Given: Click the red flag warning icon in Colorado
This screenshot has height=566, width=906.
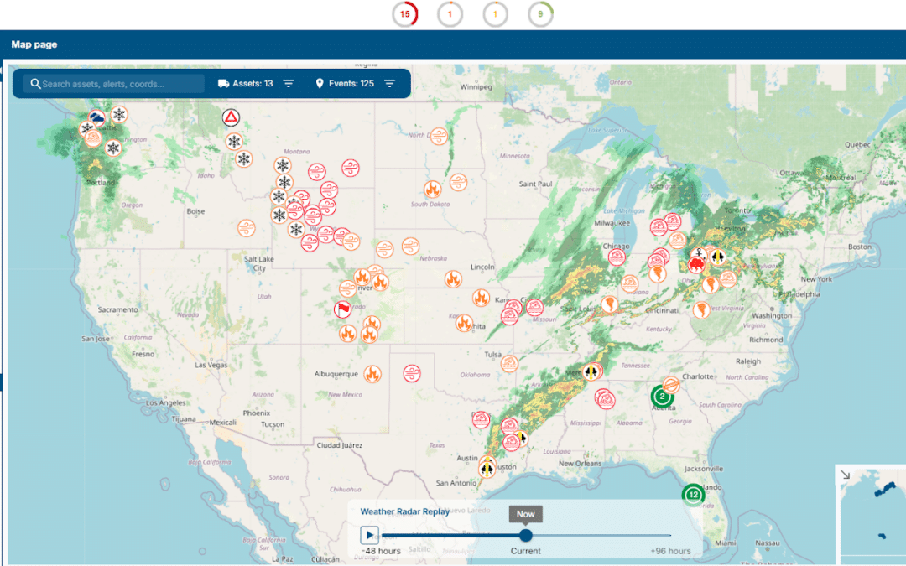Looking at the screenshot, I should point(342,309).
